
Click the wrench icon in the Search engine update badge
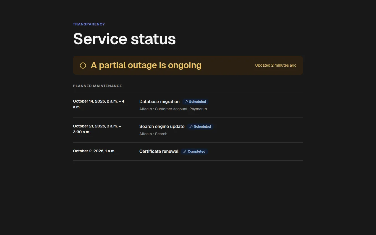click(191, 127)
